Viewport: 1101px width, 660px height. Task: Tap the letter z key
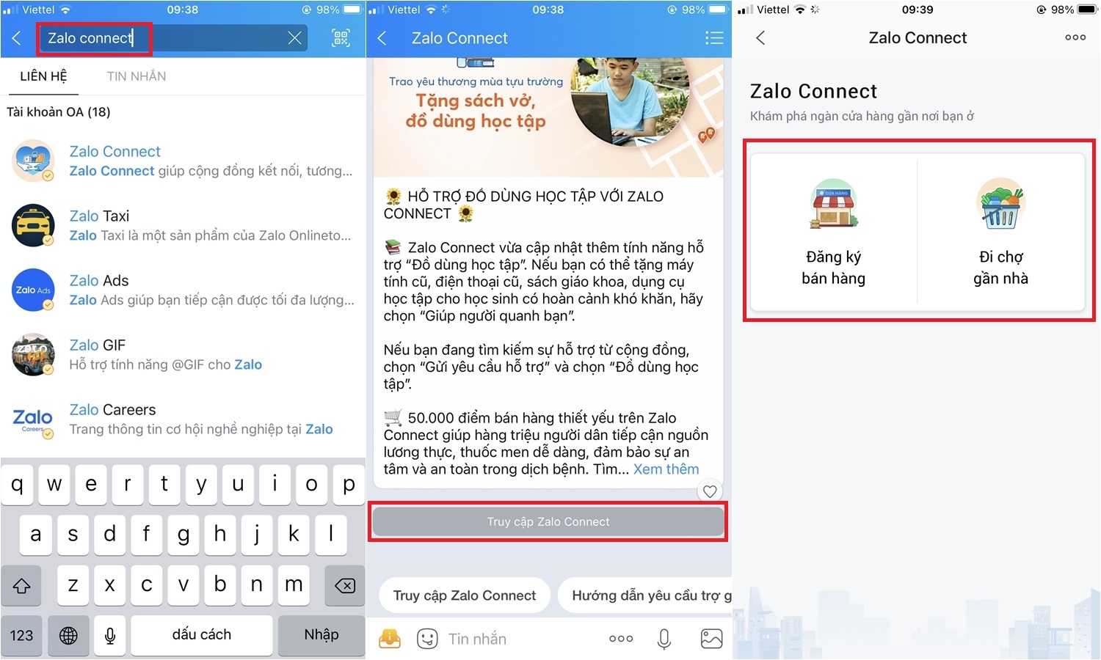coord(73,584)
